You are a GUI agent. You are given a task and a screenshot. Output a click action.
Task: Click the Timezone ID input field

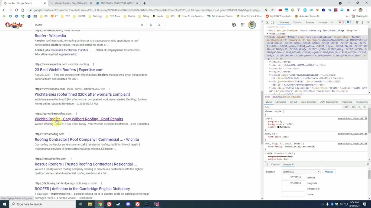293,189
